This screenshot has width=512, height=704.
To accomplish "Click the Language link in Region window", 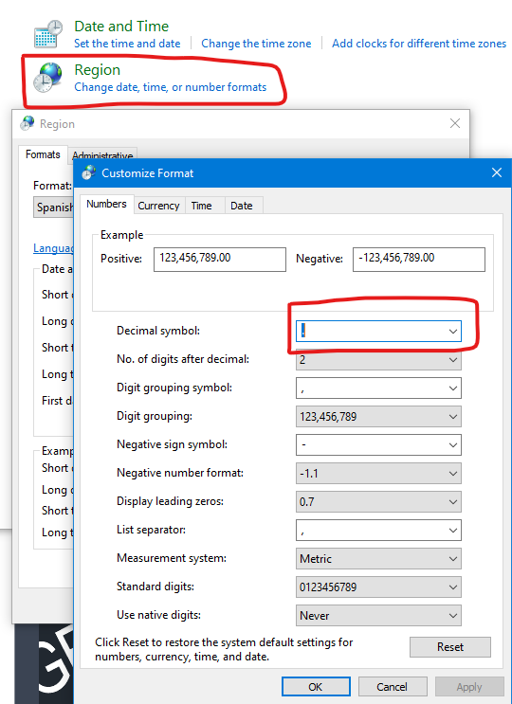I will point(53,248).
